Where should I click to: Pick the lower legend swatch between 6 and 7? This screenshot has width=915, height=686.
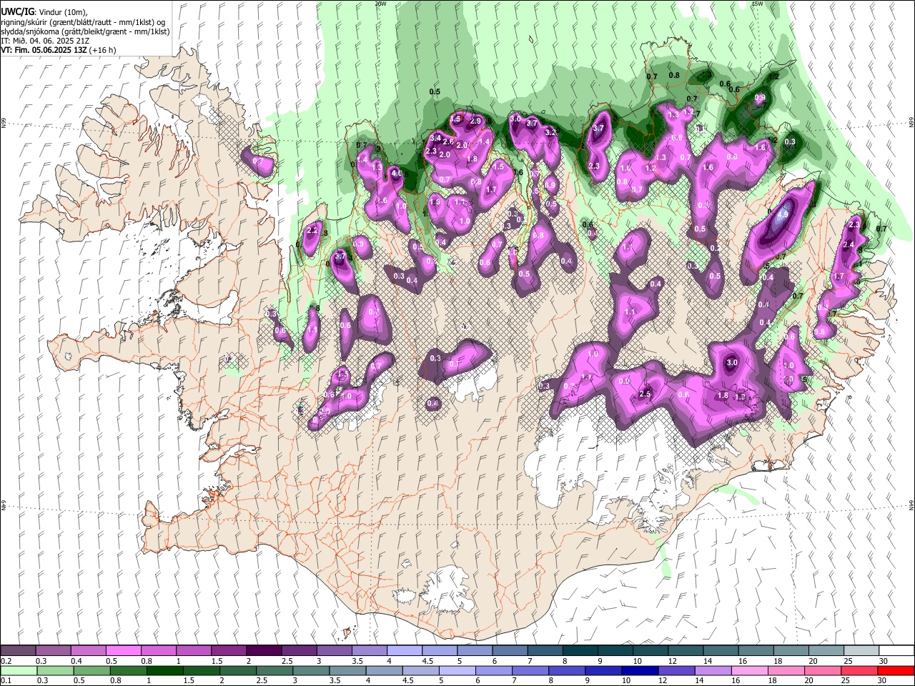(494, 670)
